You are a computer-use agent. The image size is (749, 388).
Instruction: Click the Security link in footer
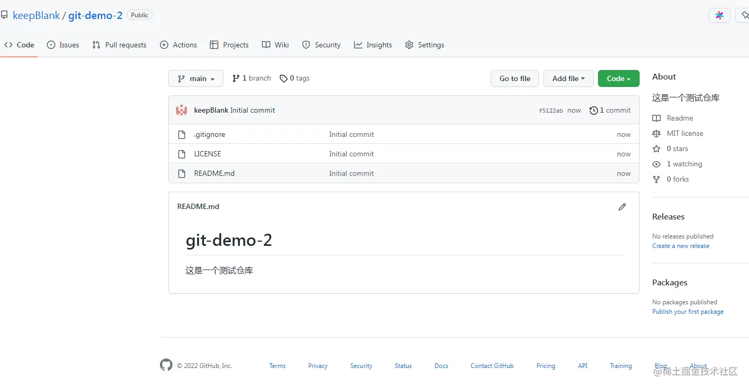tap(361, 366)
